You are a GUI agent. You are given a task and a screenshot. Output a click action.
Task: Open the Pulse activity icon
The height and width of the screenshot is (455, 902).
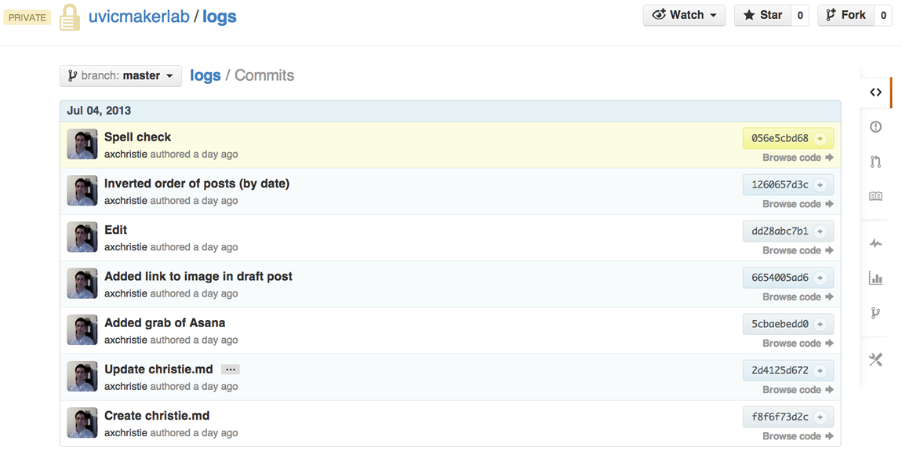point(875,244)
